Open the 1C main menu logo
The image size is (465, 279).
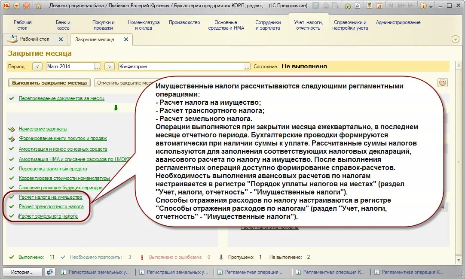pyautogui.click(x=6, y=6)
